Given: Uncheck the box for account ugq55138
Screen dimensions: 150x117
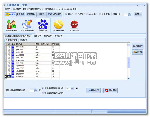Looking at the screenshot, I should pyautogui.click(x=9, y=66).
